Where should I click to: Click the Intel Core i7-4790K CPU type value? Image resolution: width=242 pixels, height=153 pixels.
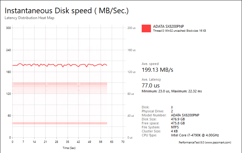tap(195, 135)
